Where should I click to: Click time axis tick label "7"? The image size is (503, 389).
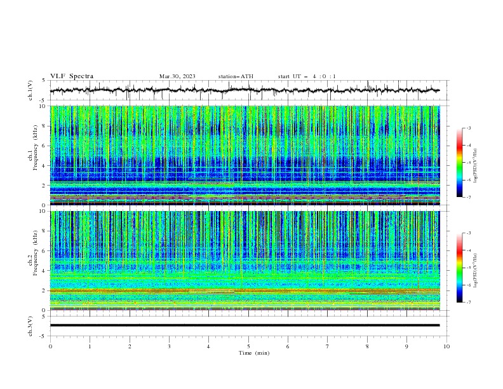(328, 346)
